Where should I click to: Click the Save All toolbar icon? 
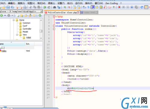[x=12, y=7]
